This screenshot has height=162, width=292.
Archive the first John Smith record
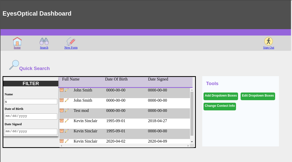point(62,90)
